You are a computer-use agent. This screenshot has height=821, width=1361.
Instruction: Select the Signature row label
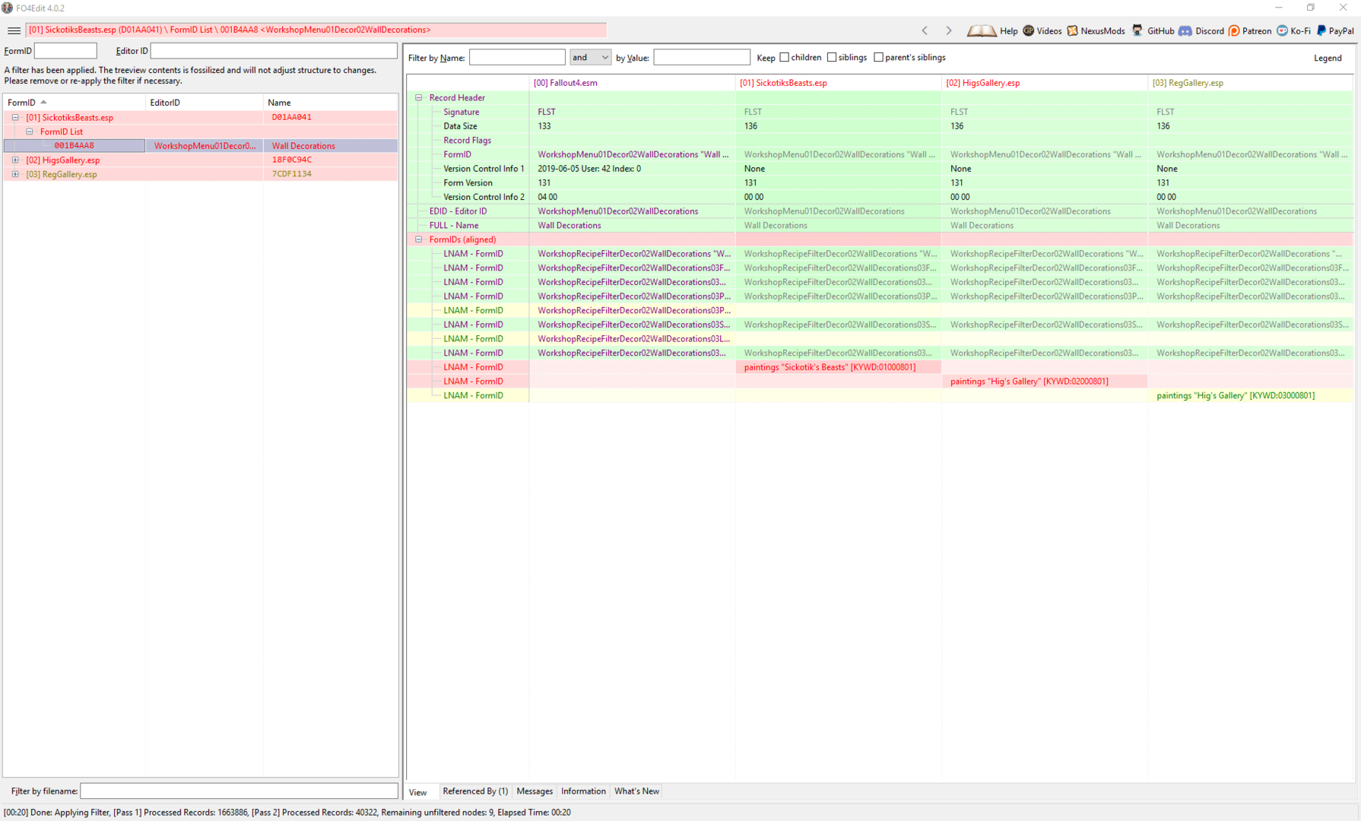(x=461, y=112)
